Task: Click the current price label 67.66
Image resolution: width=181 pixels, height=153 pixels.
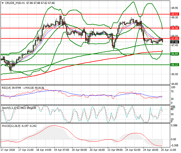Action: 175,42
